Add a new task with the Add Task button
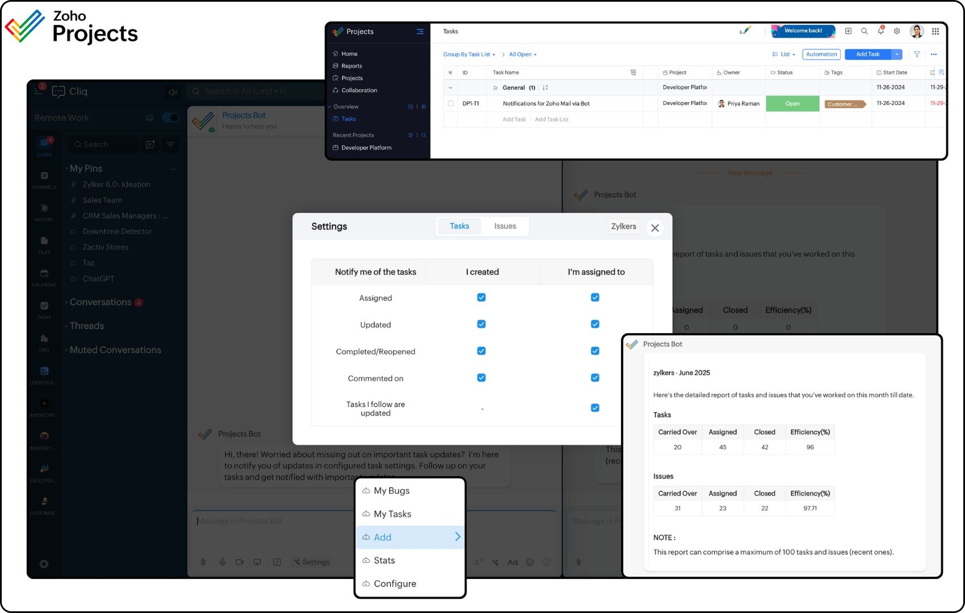This screenshot has height=613, width=965. coord(867,54)
